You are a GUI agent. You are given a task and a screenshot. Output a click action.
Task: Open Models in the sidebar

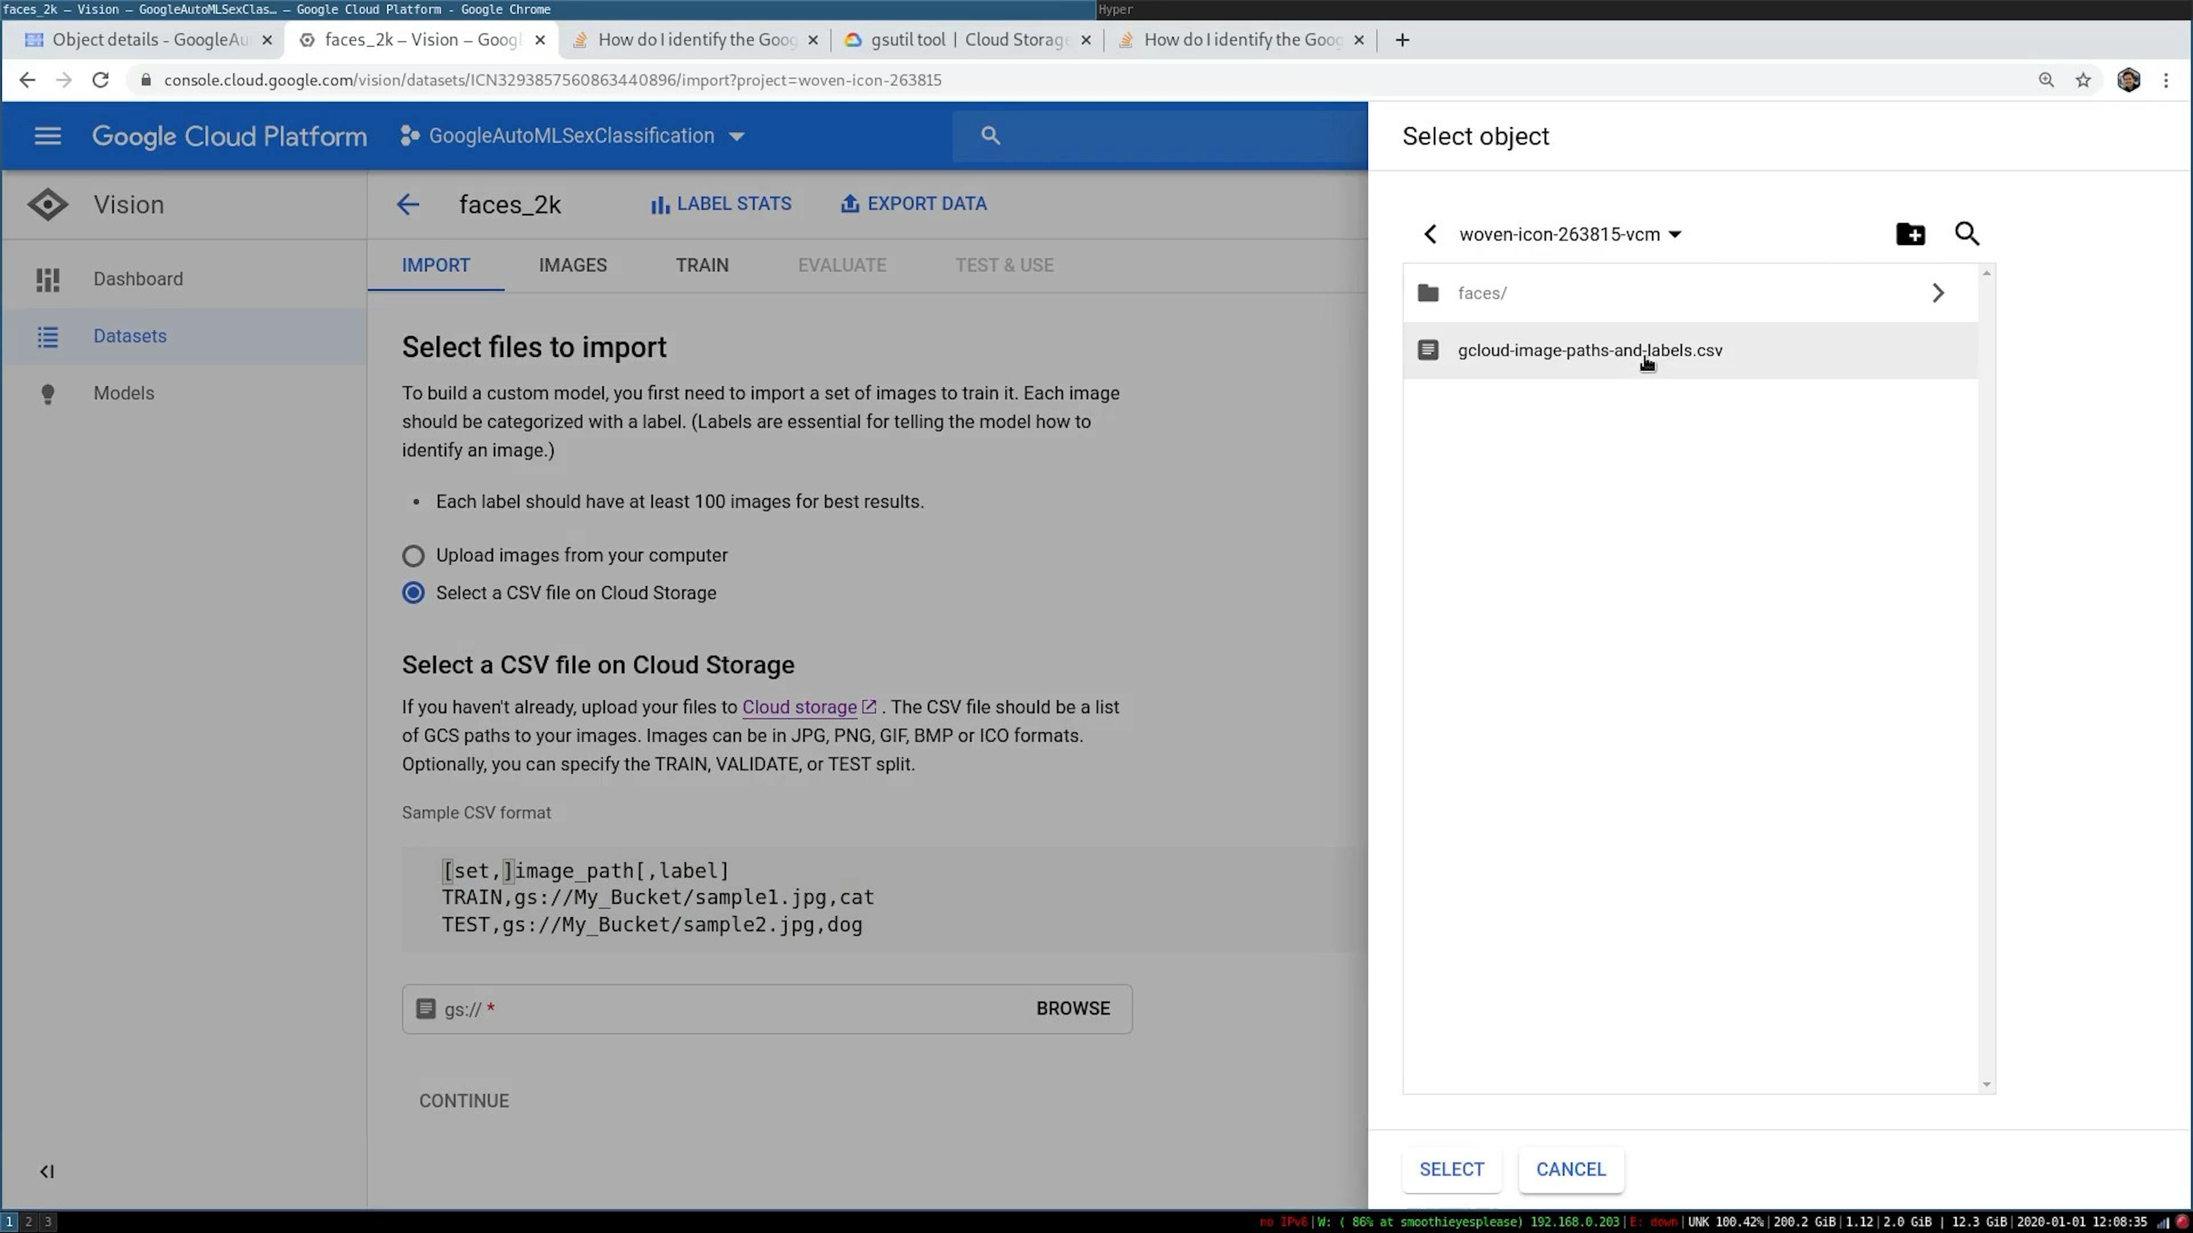[x=184, y=393]
